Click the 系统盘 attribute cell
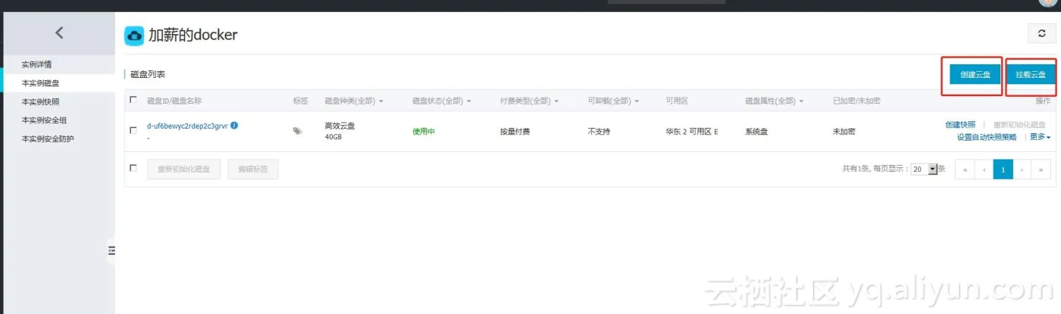 pyautogui.click(x=756, y=132)
